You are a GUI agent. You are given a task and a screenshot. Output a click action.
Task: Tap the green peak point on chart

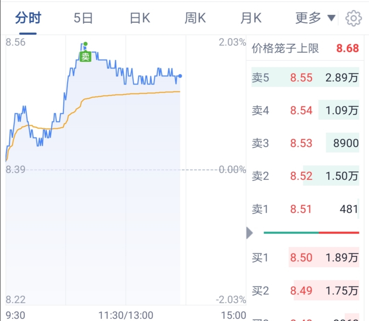(85, 44)
